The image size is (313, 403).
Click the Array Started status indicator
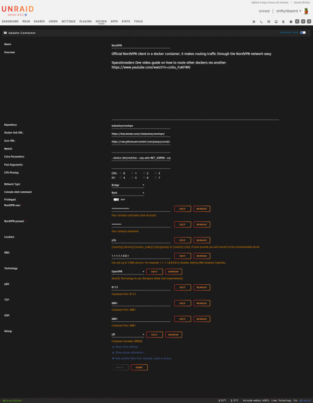[12, 400]
